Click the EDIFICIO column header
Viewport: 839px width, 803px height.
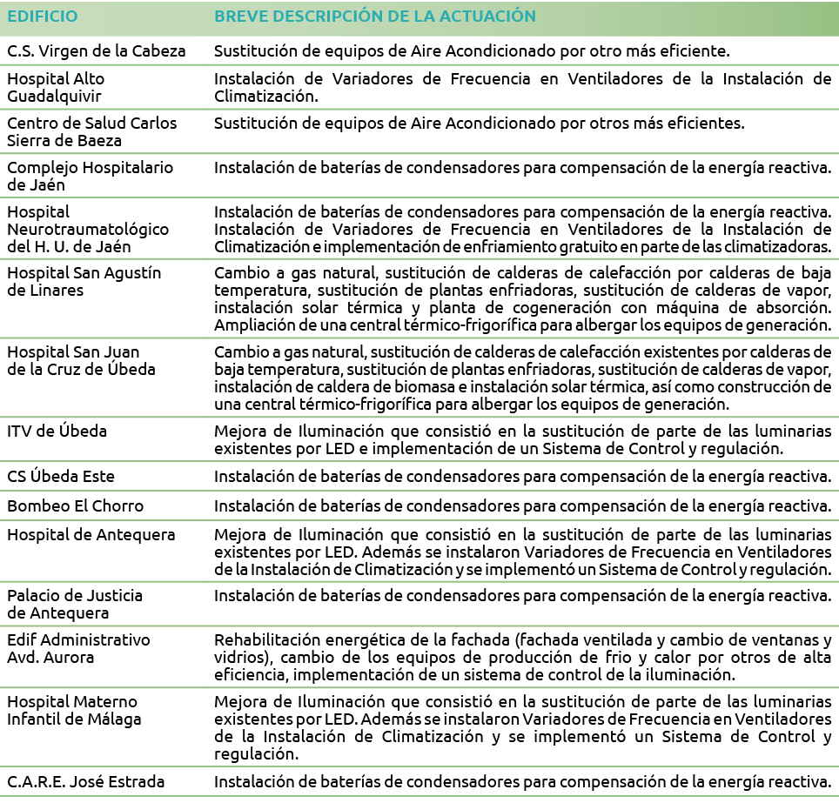42,17
